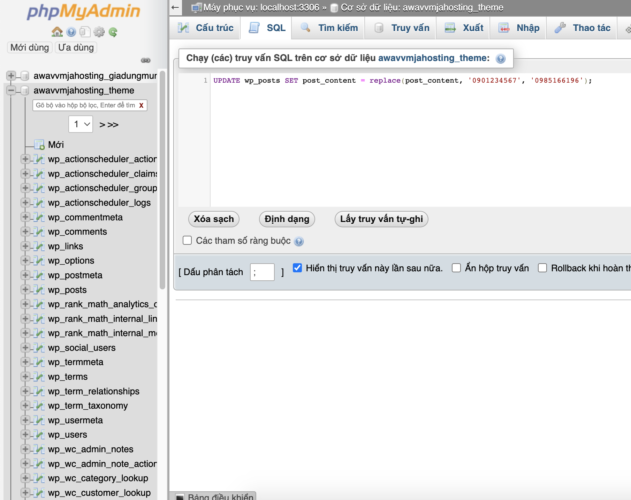Open the Xuất export tab
The height and width of the screenshot is (500, 631).
(464, 28)
